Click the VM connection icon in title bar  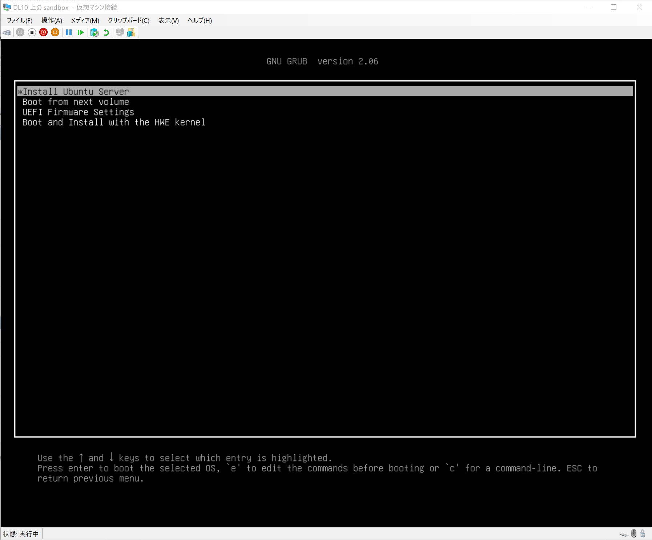pos(7,7)
